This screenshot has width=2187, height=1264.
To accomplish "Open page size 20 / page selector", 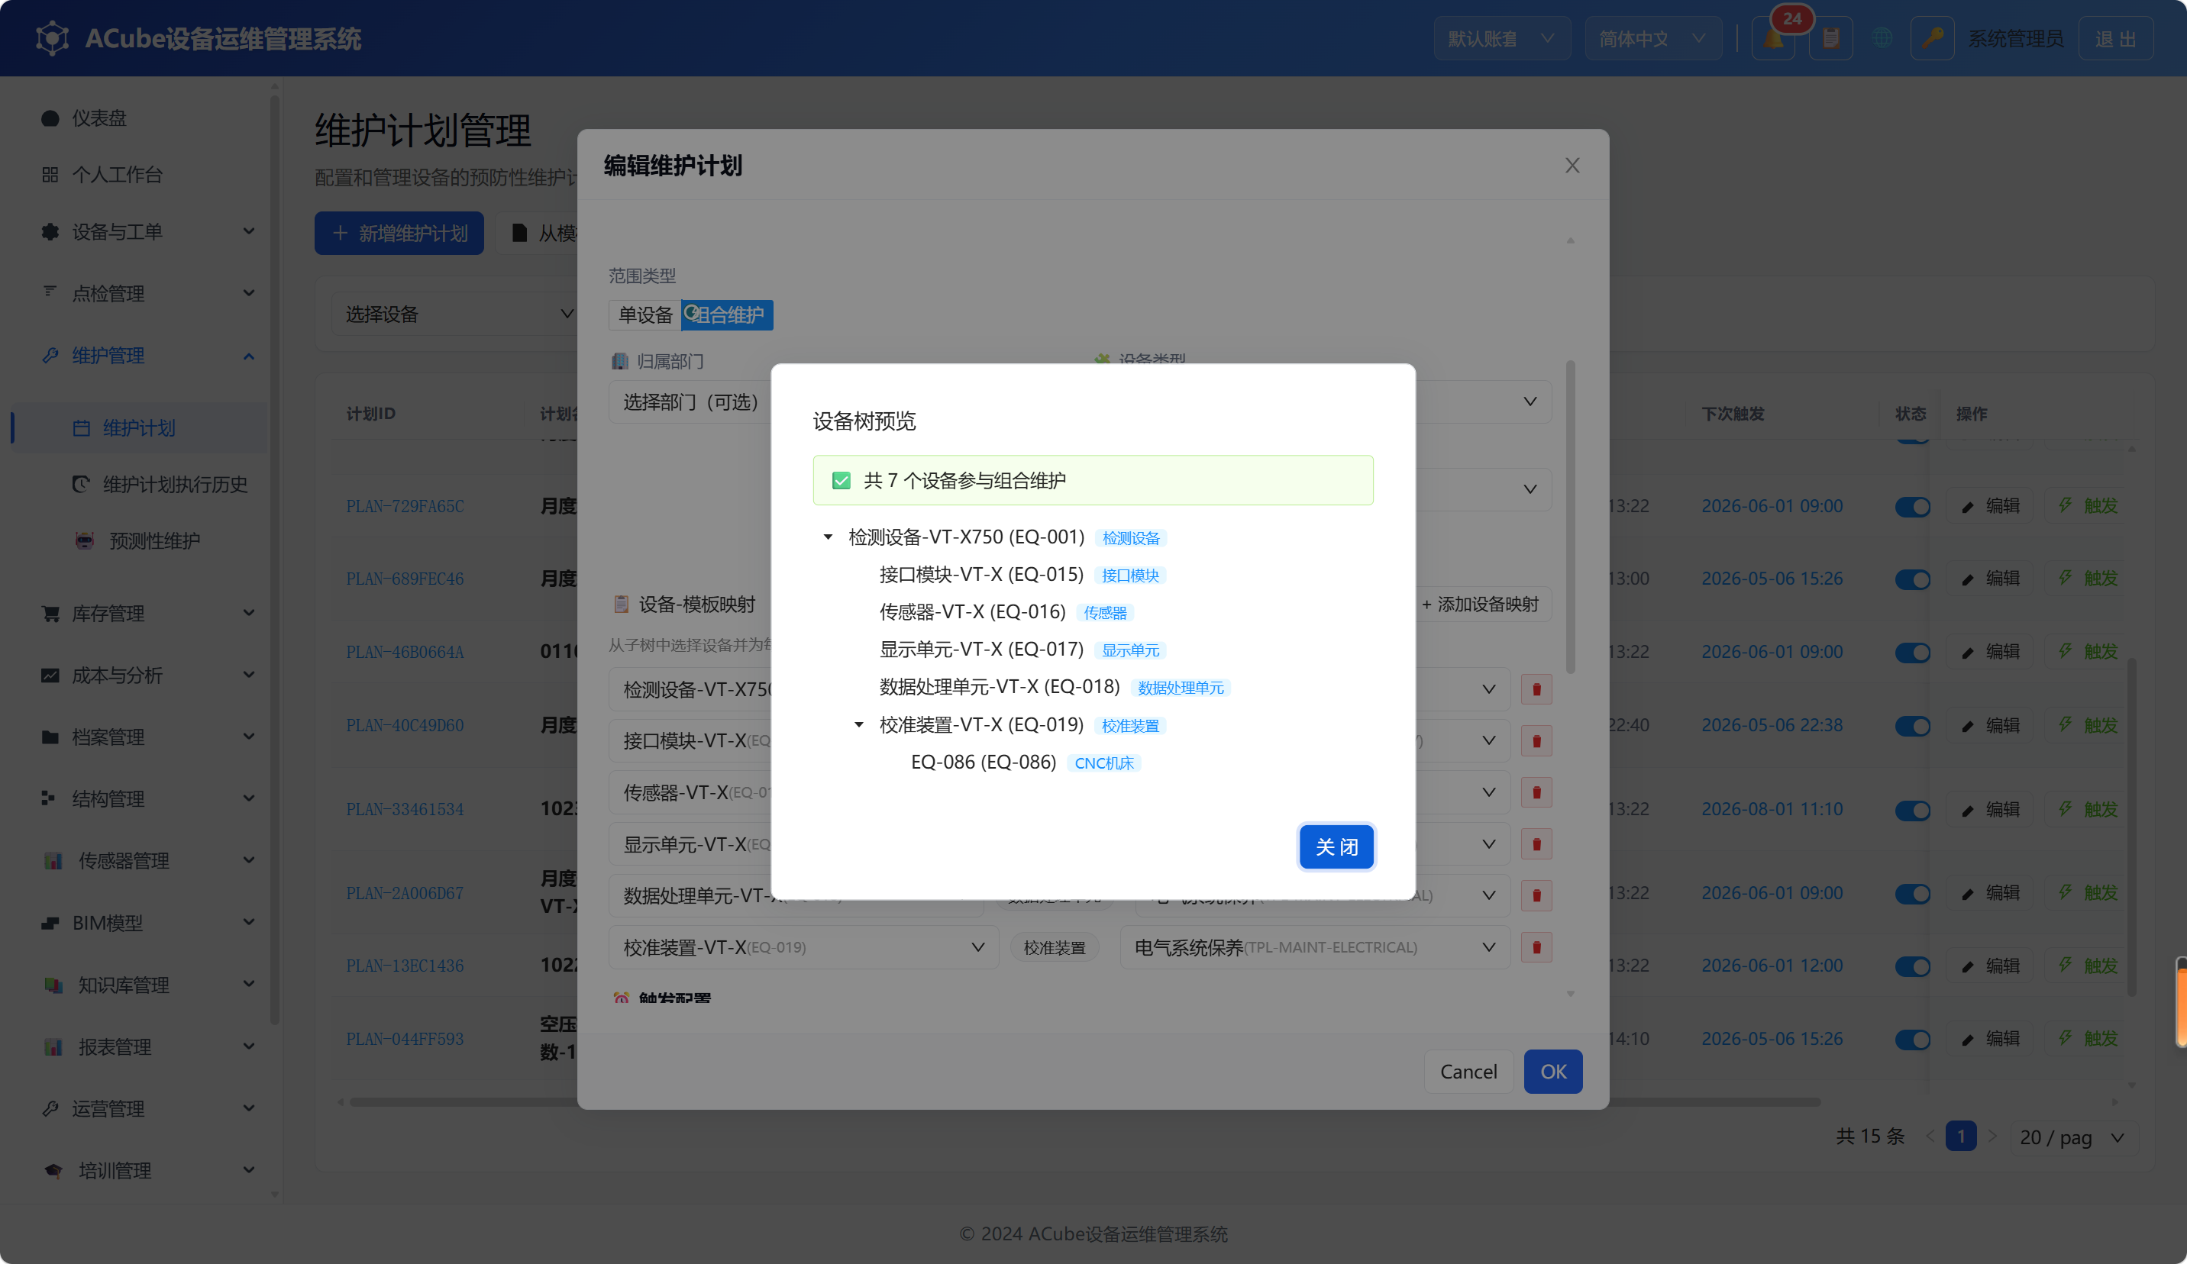I will click(x=2073, y=1137).
